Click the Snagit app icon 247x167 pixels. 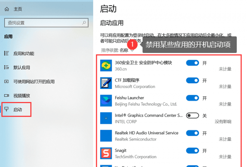[x=106, y=153]
